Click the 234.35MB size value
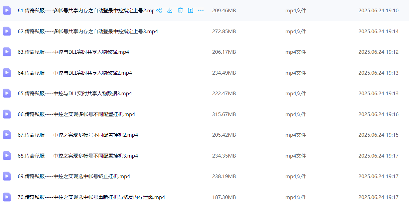The width and height of the screenshot is (409, 204). click(224, 156)
